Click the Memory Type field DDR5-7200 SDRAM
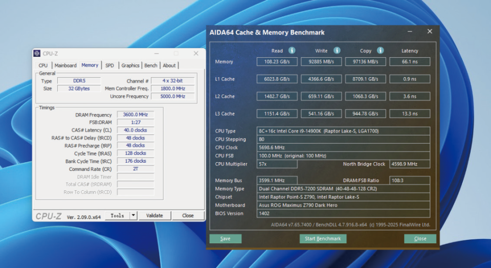Screen dimensions: 491x268 [343, 189]
